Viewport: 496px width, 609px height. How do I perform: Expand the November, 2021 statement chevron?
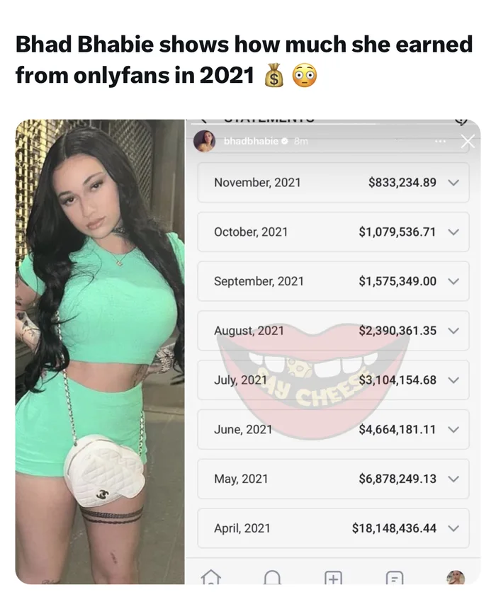click(453, 182)
